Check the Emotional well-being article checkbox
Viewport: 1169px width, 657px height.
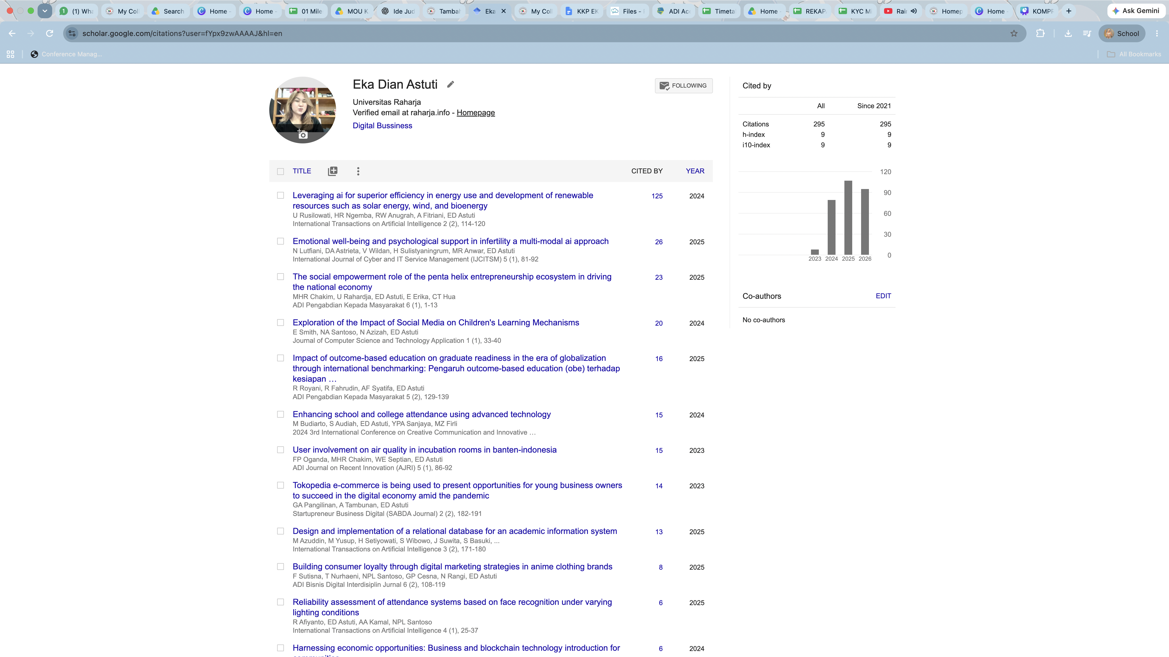(x=281, y=241)
